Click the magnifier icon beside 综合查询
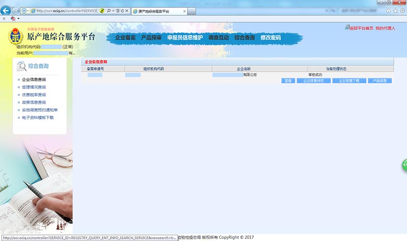This screenshot has width=407, height=241. (21, 65)
